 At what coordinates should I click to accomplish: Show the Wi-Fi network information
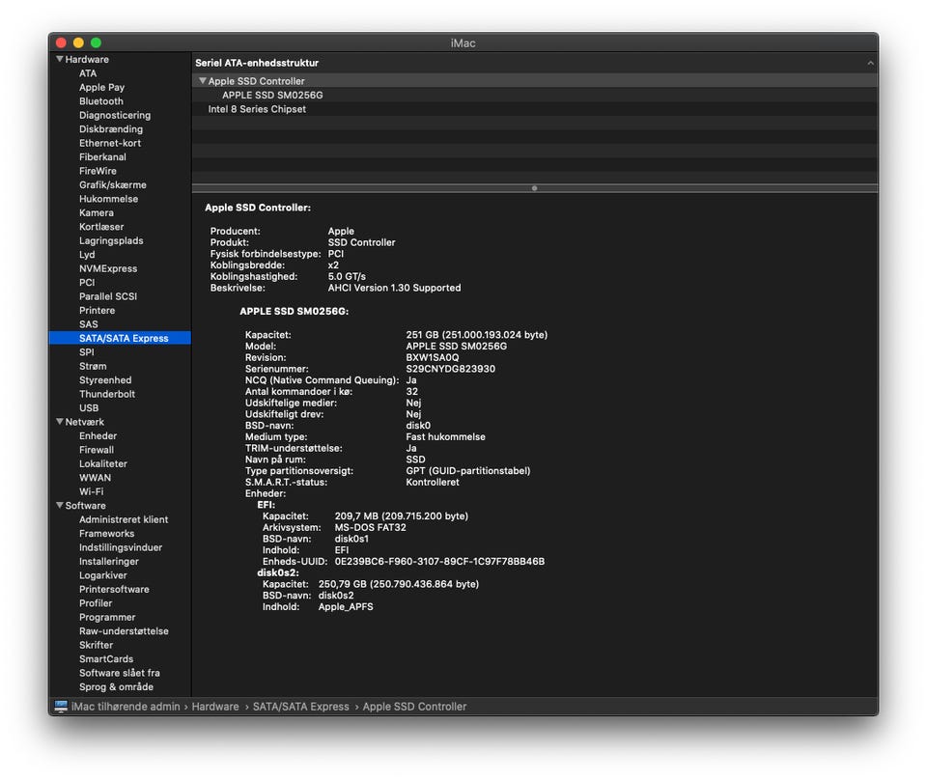(x=91, y=491)
